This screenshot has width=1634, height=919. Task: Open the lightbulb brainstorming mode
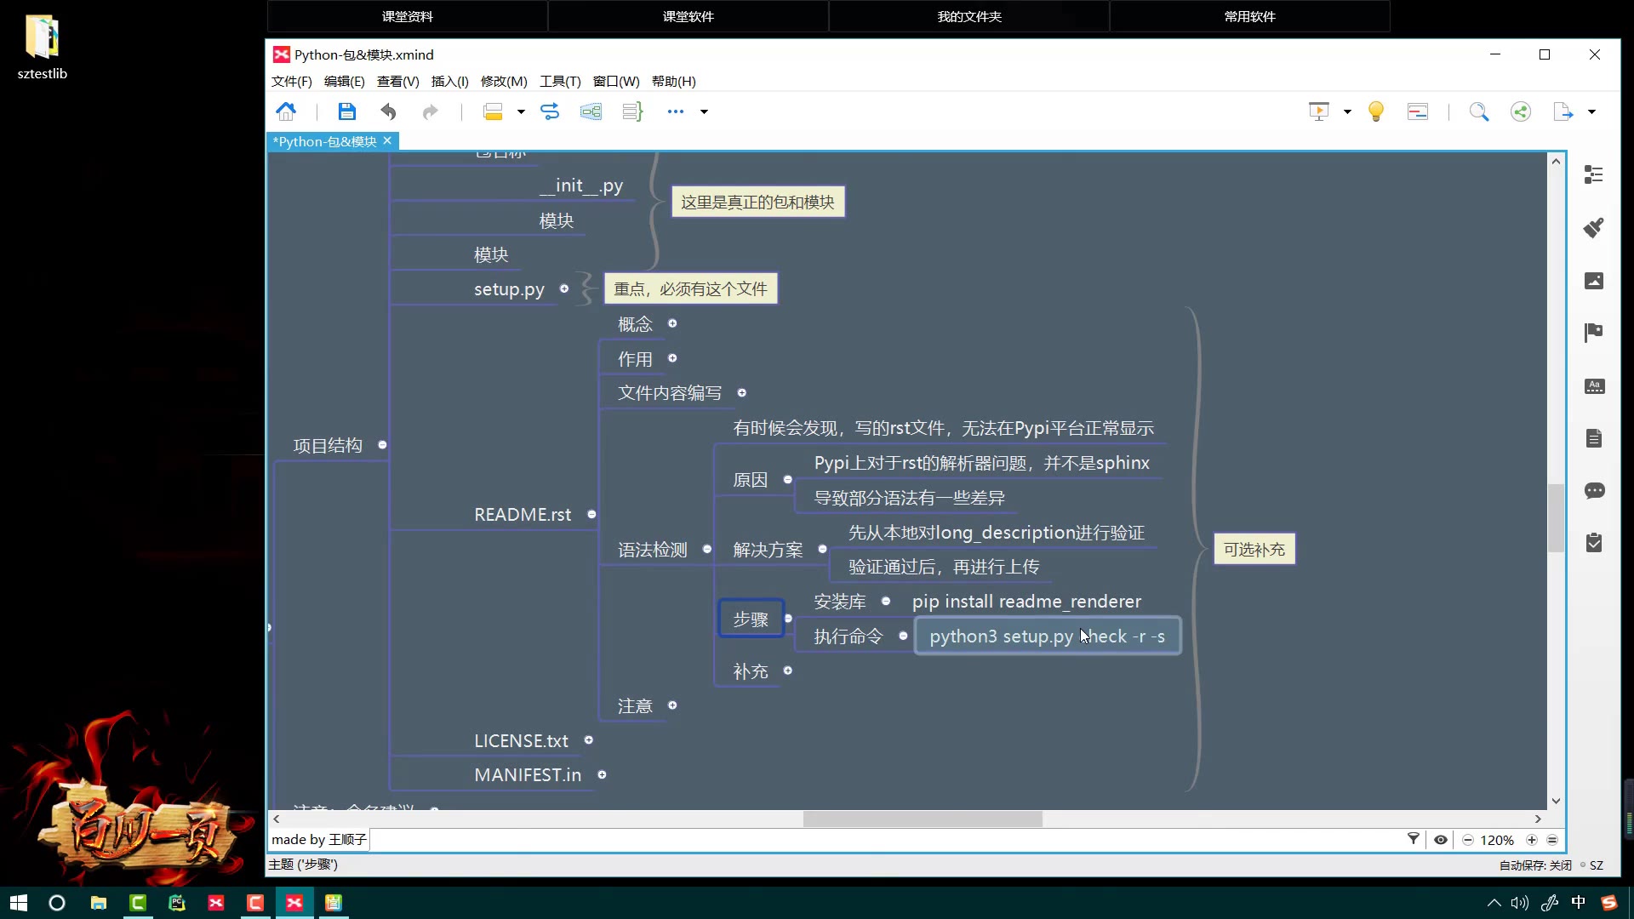coord(1375,111)
